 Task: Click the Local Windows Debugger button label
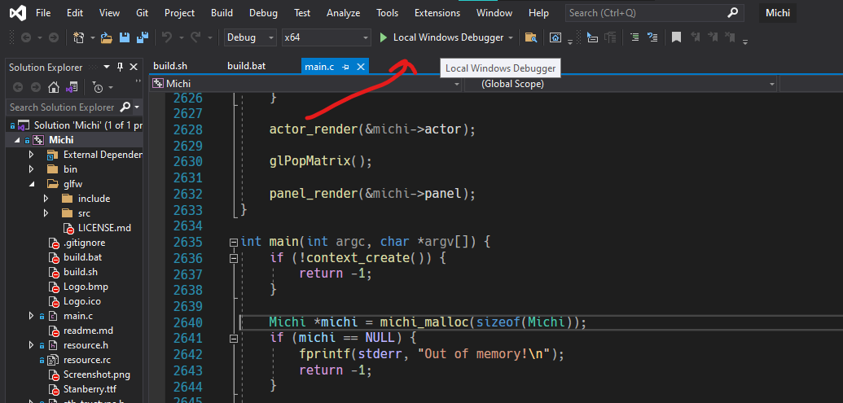(449, 37)
